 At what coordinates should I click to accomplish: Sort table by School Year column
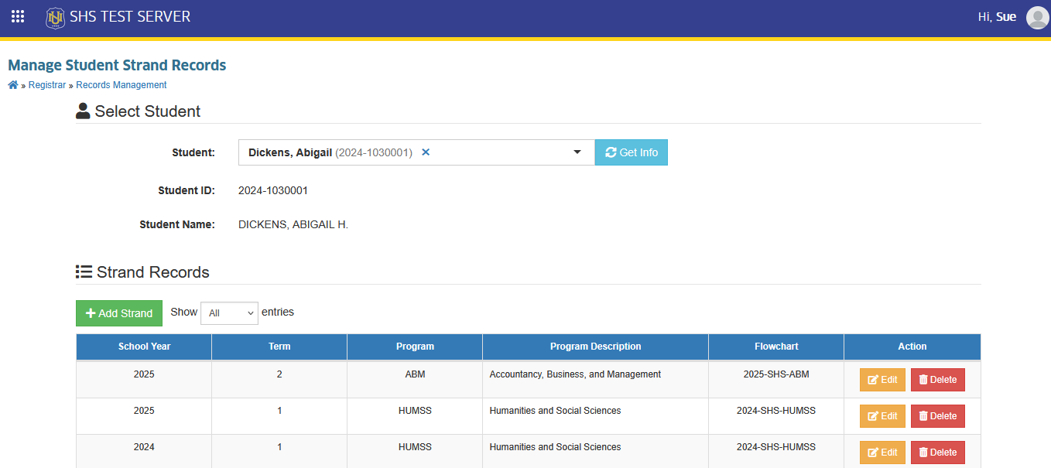pos(144,347)
